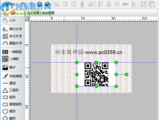Switch to the 名片背面 back tab
Viewport: 159px width, 120px height.
(x=48, y=13)
